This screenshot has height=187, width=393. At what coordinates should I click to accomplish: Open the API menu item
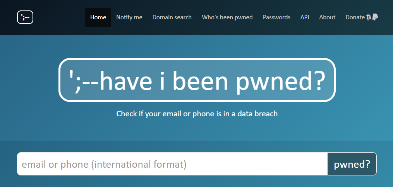(305, 17)
